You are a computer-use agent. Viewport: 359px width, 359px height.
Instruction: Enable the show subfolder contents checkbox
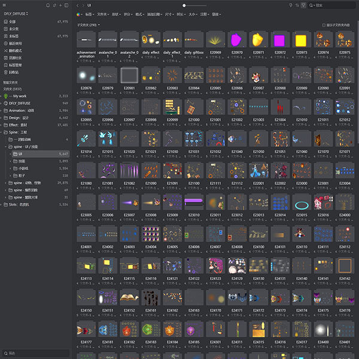324,25
